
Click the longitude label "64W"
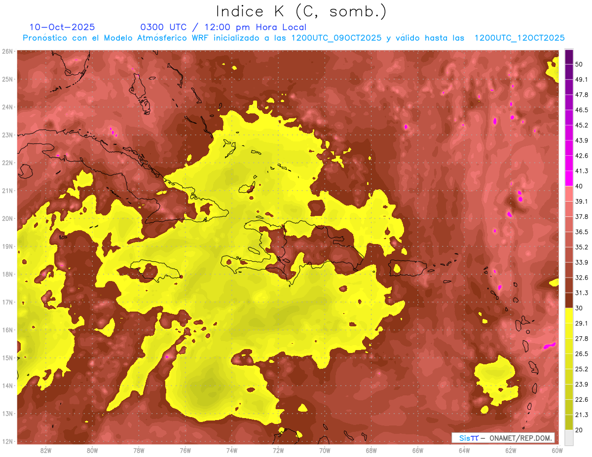coord(464,451)
